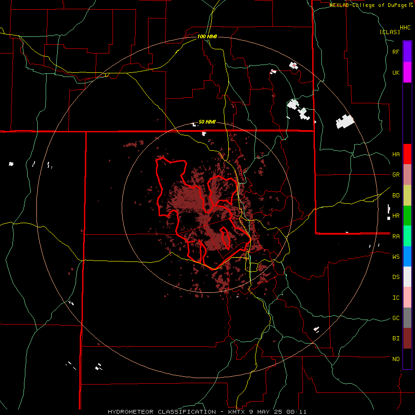Click the BI brown legend swatch
415x415 pixels.
407,338
